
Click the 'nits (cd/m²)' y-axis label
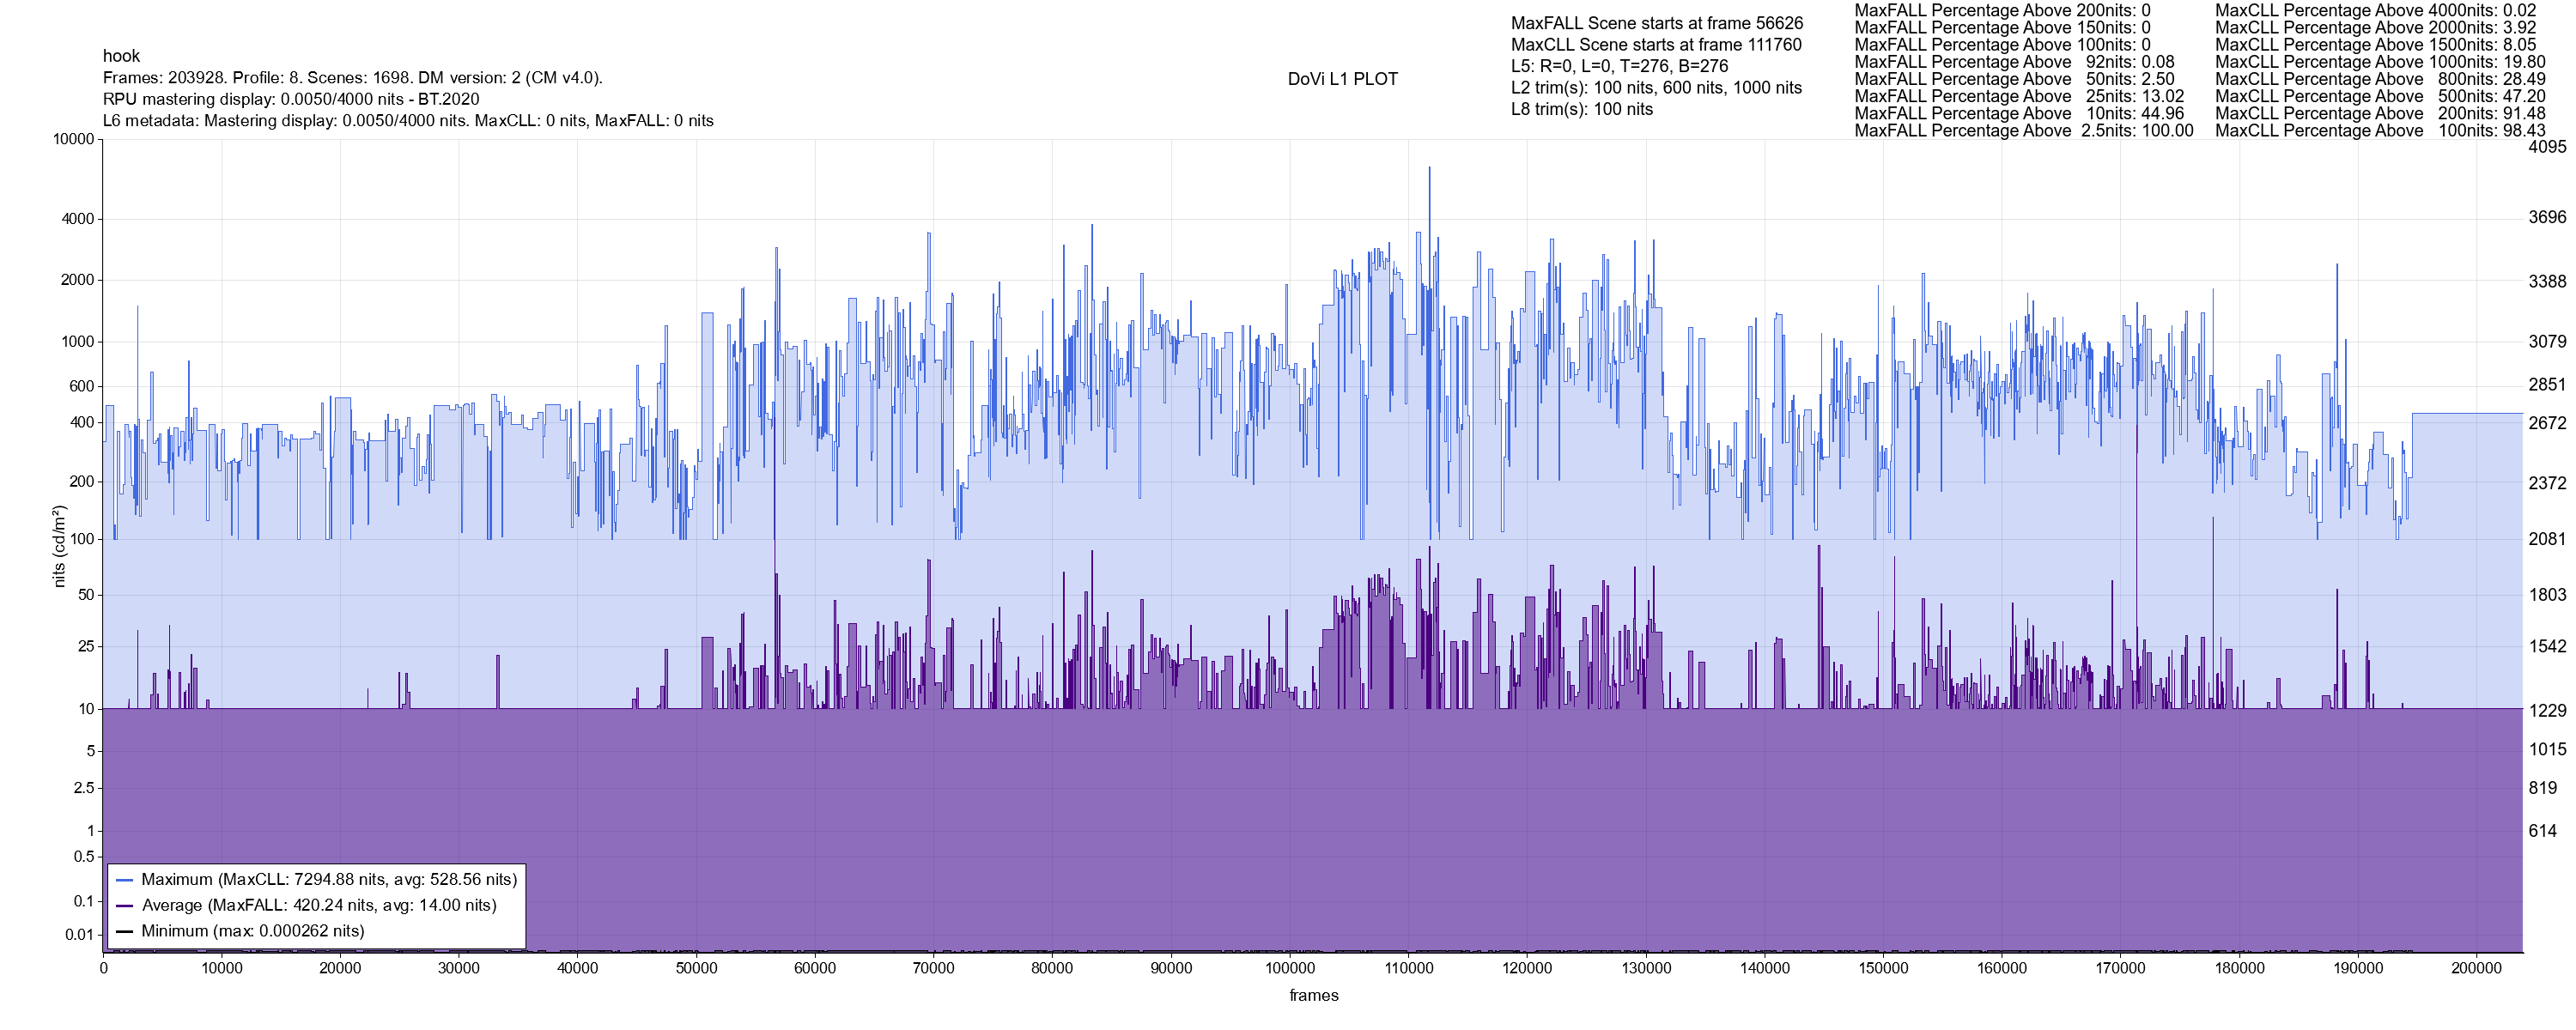coord(59,546)
